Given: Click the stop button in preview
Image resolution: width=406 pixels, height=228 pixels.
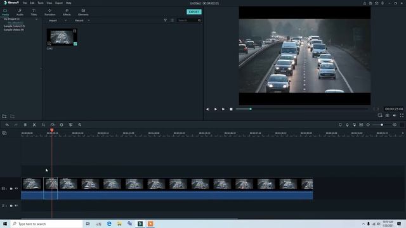Looking at the screenshot, I should coord(231,109).
